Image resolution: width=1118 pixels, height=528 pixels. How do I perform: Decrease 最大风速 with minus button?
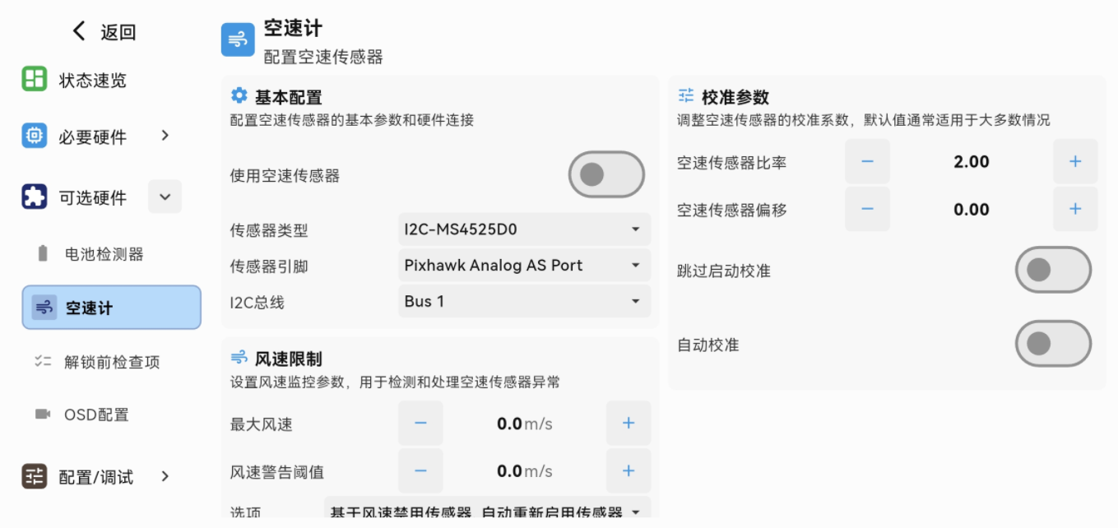tap(420, 424)
